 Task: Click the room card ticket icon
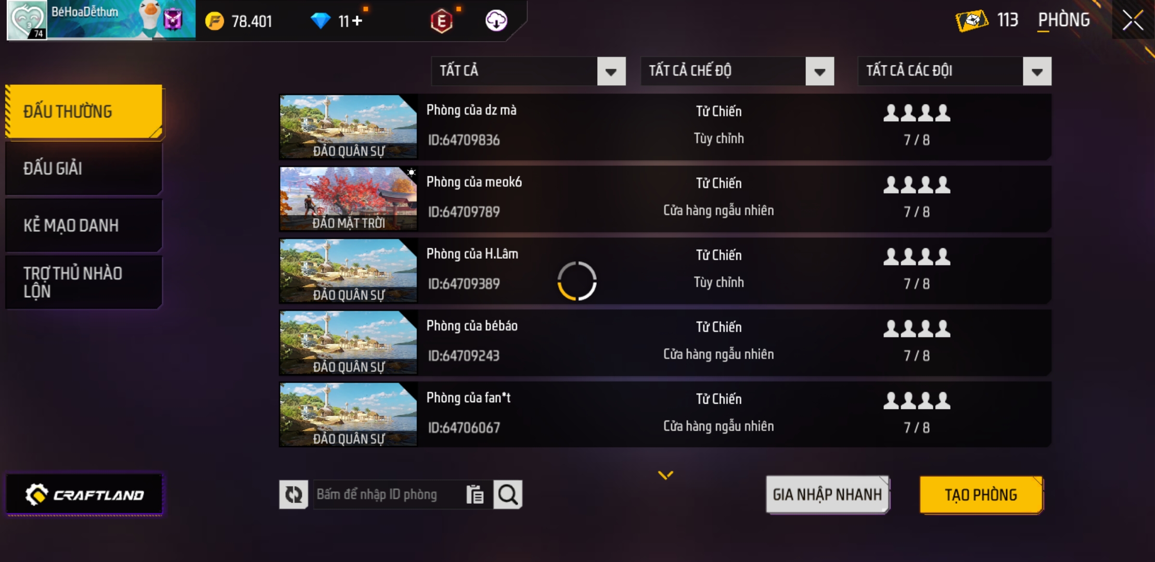tap(972, 21)
